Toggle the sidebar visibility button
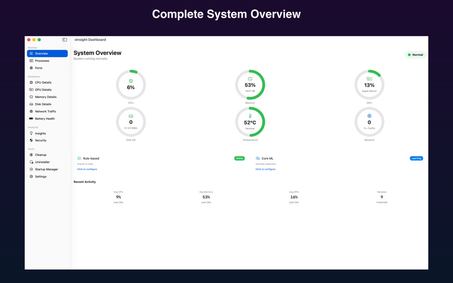Image resolution: width=453 pixels, height=283 pixels. tap(65, 40)
